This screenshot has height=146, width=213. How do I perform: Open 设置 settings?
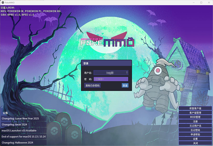(195, 139)
